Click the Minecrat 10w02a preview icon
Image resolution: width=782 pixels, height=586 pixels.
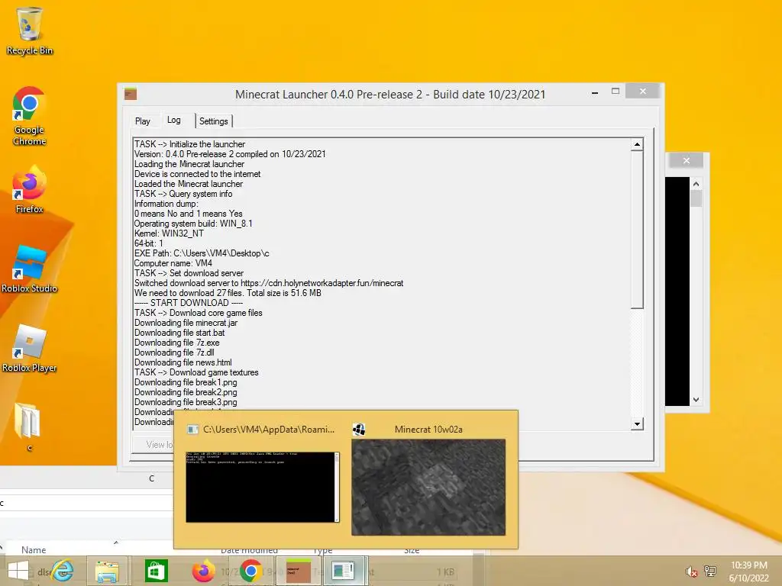pos(359,429)
